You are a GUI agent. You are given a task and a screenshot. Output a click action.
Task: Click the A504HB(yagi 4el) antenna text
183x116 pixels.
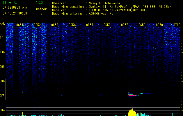coord(103,14)
